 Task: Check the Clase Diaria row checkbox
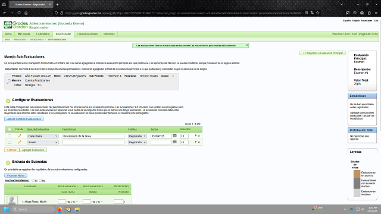click(x=10, y=136)
